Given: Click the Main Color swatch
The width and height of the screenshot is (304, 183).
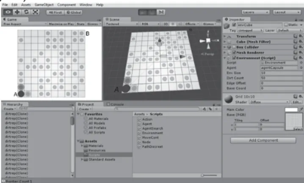Looking at the screenshot, I should (x=291, y=110).
